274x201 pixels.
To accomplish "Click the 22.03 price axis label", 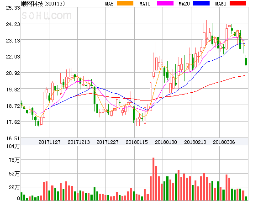I will pos(13,57).
